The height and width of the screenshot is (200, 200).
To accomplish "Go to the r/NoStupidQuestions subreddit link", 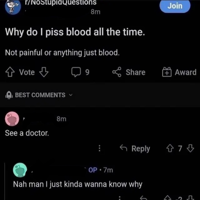I will tap(61, 3).
